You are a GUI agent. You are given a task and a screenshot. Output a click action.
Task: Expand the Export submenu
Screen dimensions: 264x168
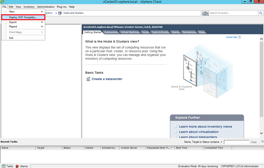[x=23, y=22]
